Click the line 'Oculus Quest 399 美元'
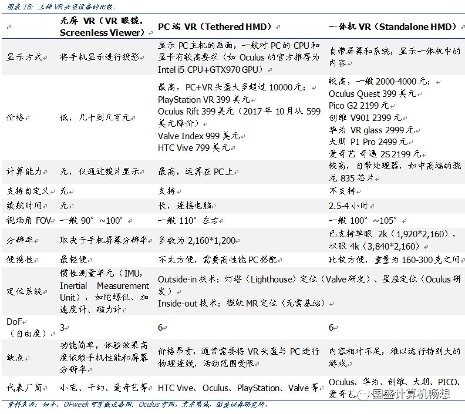 372,94
